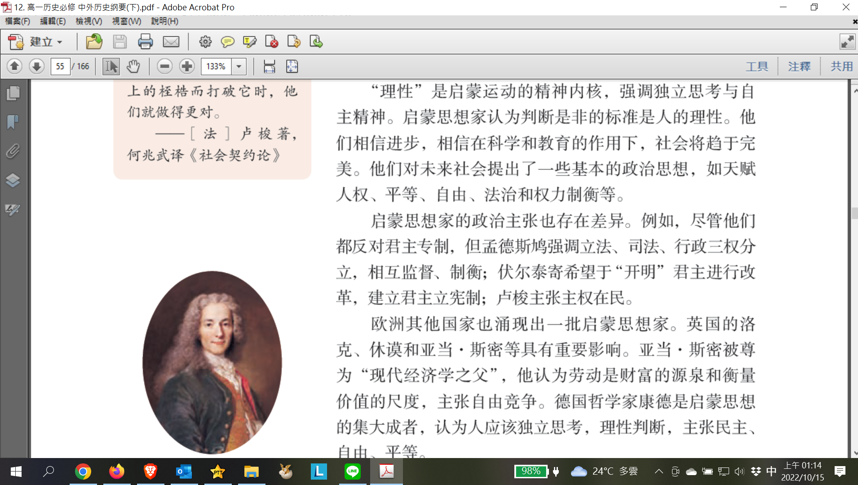
Task: Open File Explorer from taskbar
Action: click(252, 472)
